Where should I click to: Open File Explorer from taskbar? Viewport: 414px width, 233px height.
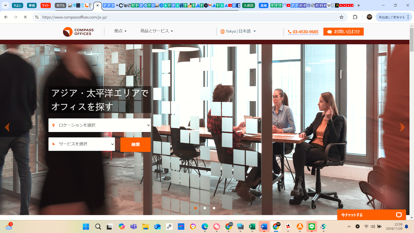point(145,227)
